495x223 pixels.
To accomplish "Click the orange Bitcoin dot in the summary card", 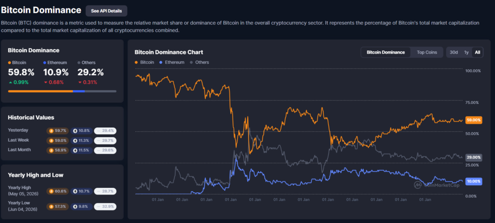I will 10,63.
